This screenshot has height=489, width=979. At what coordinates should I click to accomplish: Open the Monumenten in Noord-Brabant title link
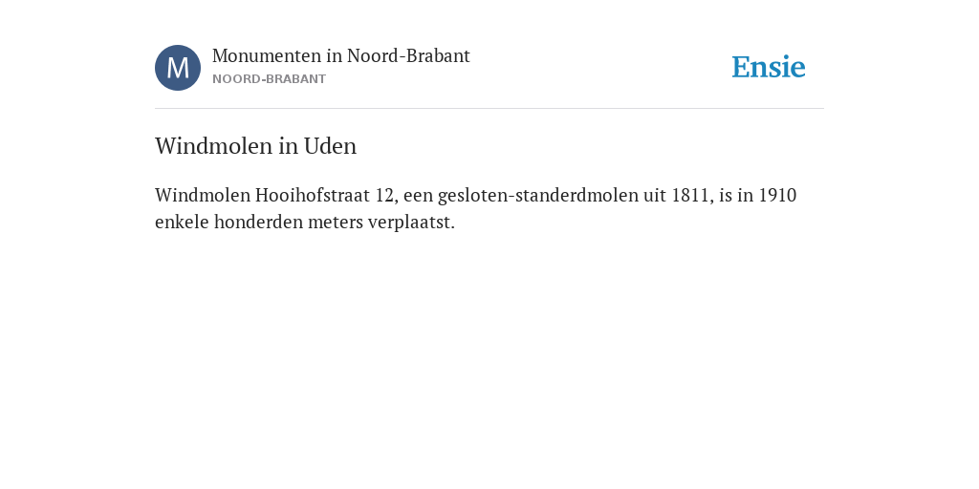click(x=341, y=55)
